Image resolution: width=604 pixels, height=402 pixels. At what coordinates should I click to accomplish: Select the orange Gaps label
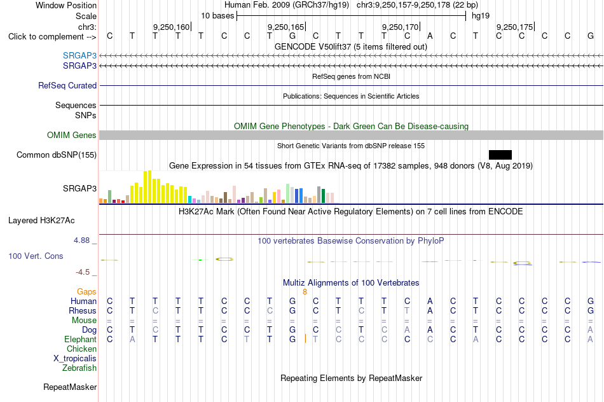coord(86,292)
